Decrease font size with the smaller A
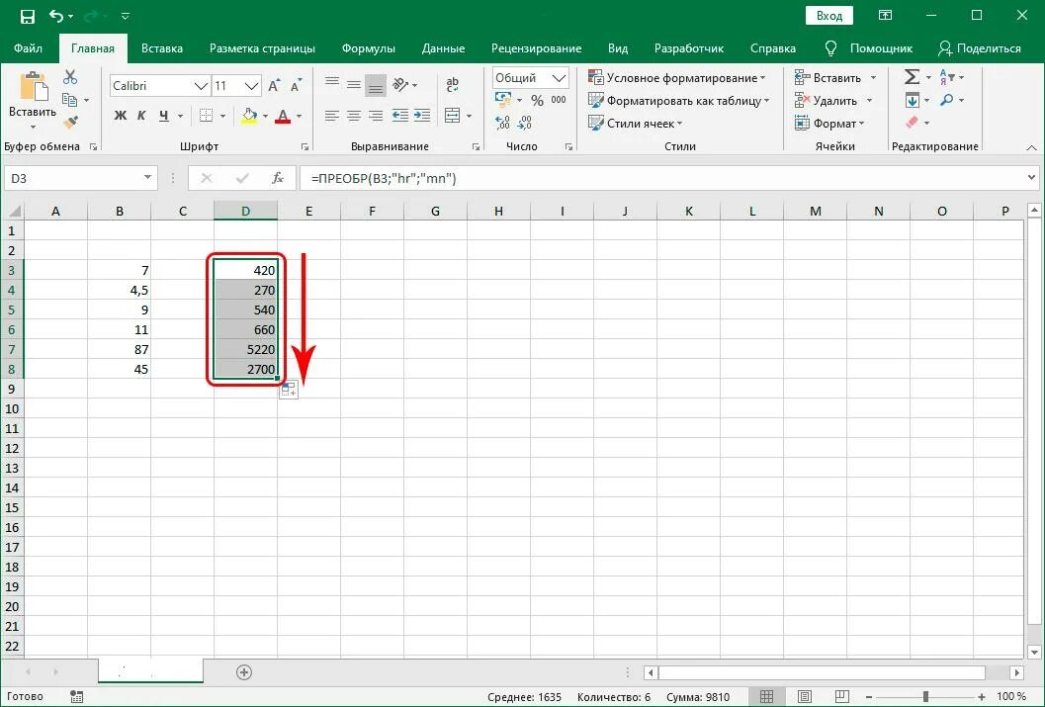 pos(296,85)
